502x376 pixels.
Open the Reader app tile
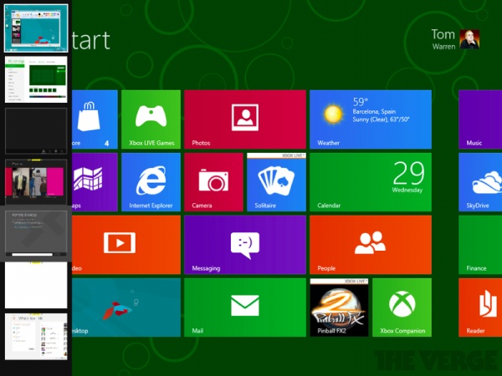click(480, 307)
